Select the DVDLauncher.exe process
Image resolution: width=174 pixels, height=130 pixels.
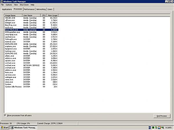click(32, 32)
